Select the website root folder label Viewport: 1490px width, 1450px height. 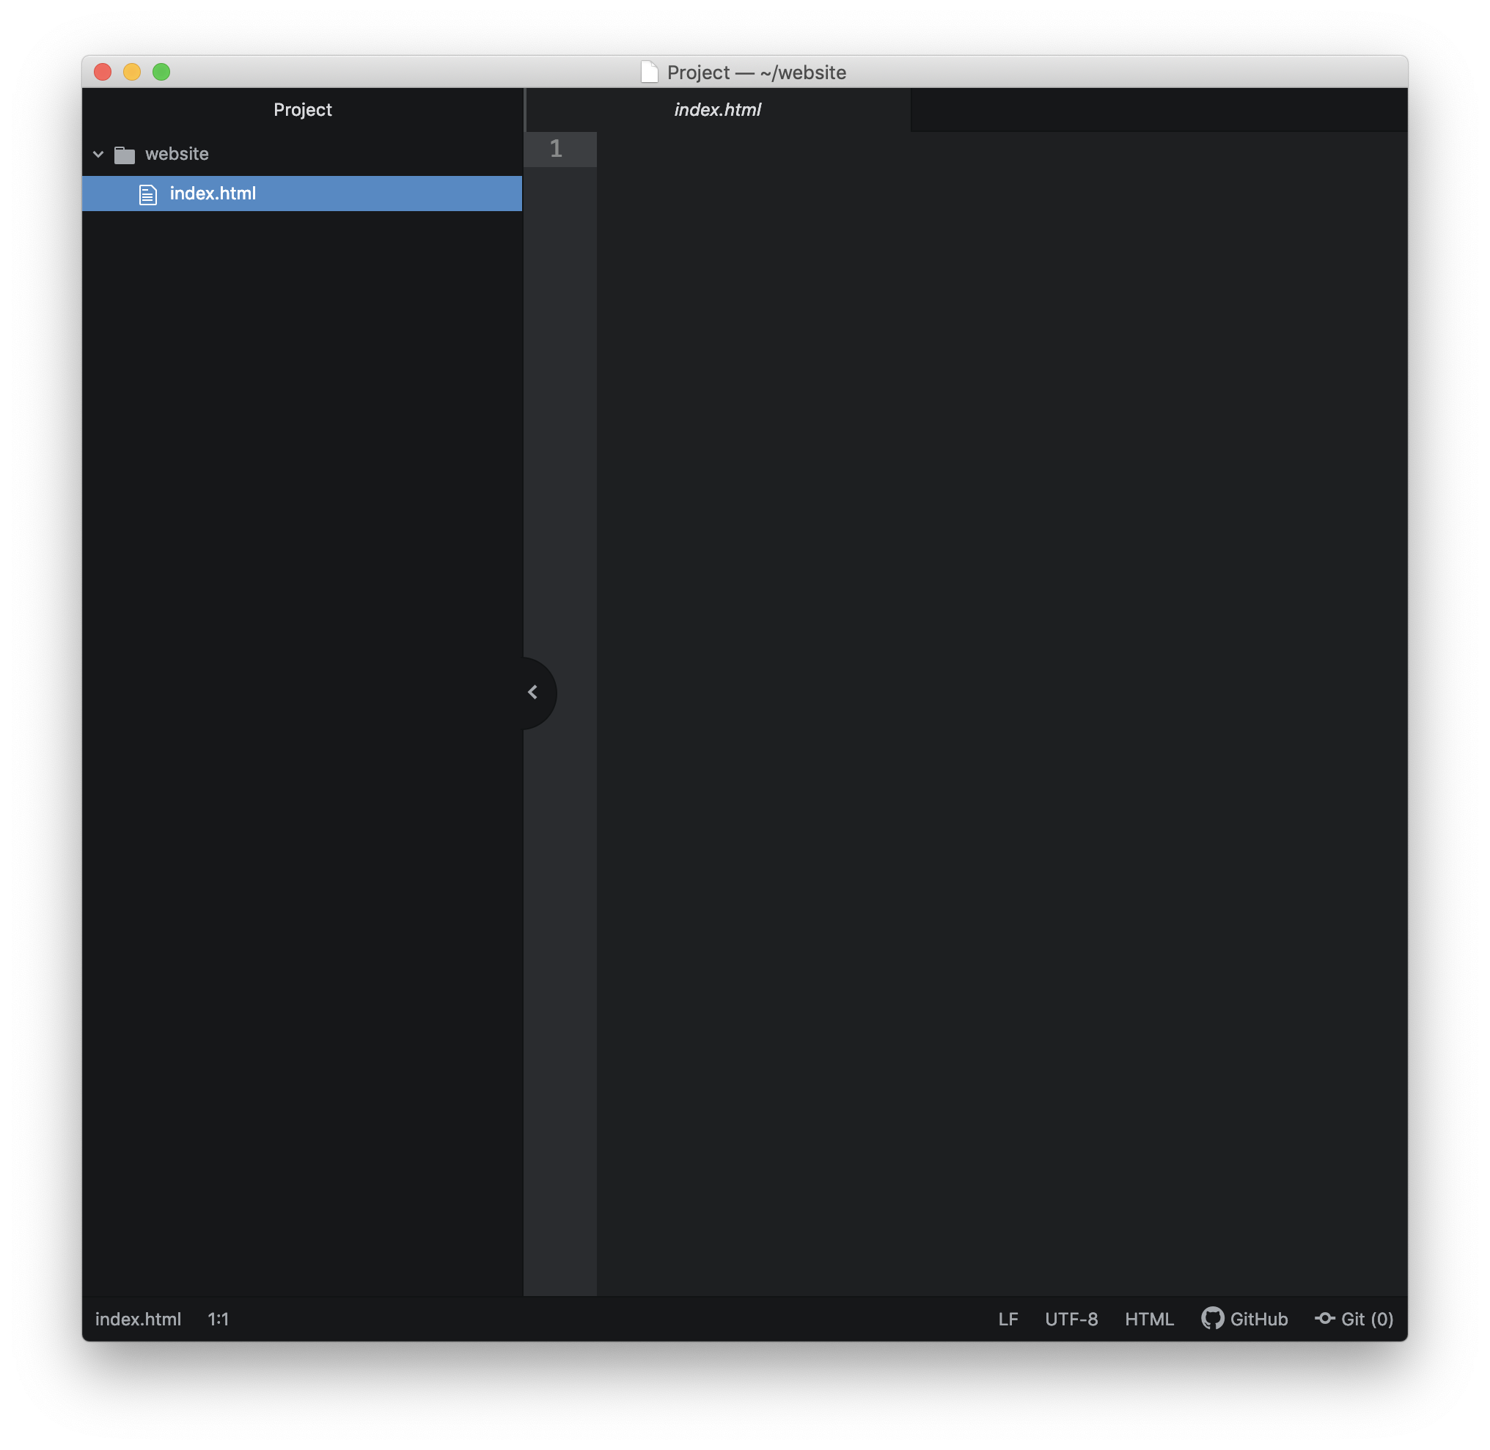[x=177, y=154]
